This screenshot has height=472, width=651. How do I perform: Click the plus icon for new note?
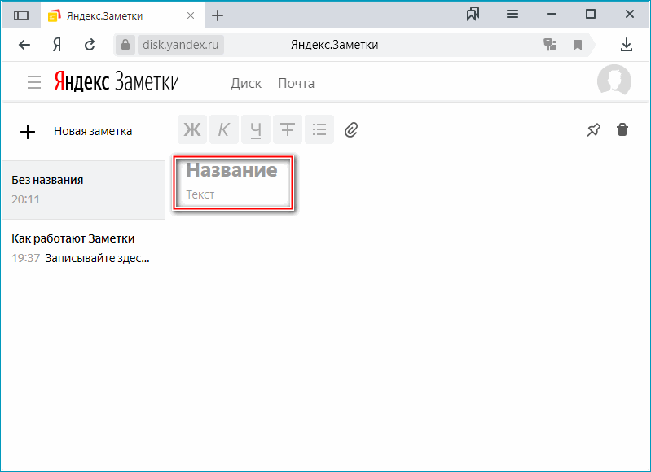click(28, 132)
